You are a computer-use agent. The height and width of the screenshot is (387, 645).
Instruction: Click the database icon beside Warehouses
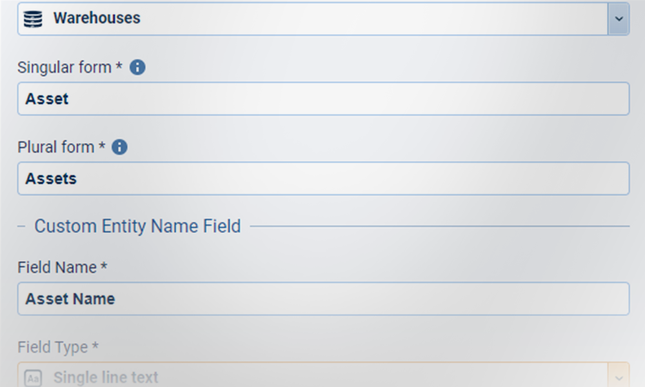point(33,19)
